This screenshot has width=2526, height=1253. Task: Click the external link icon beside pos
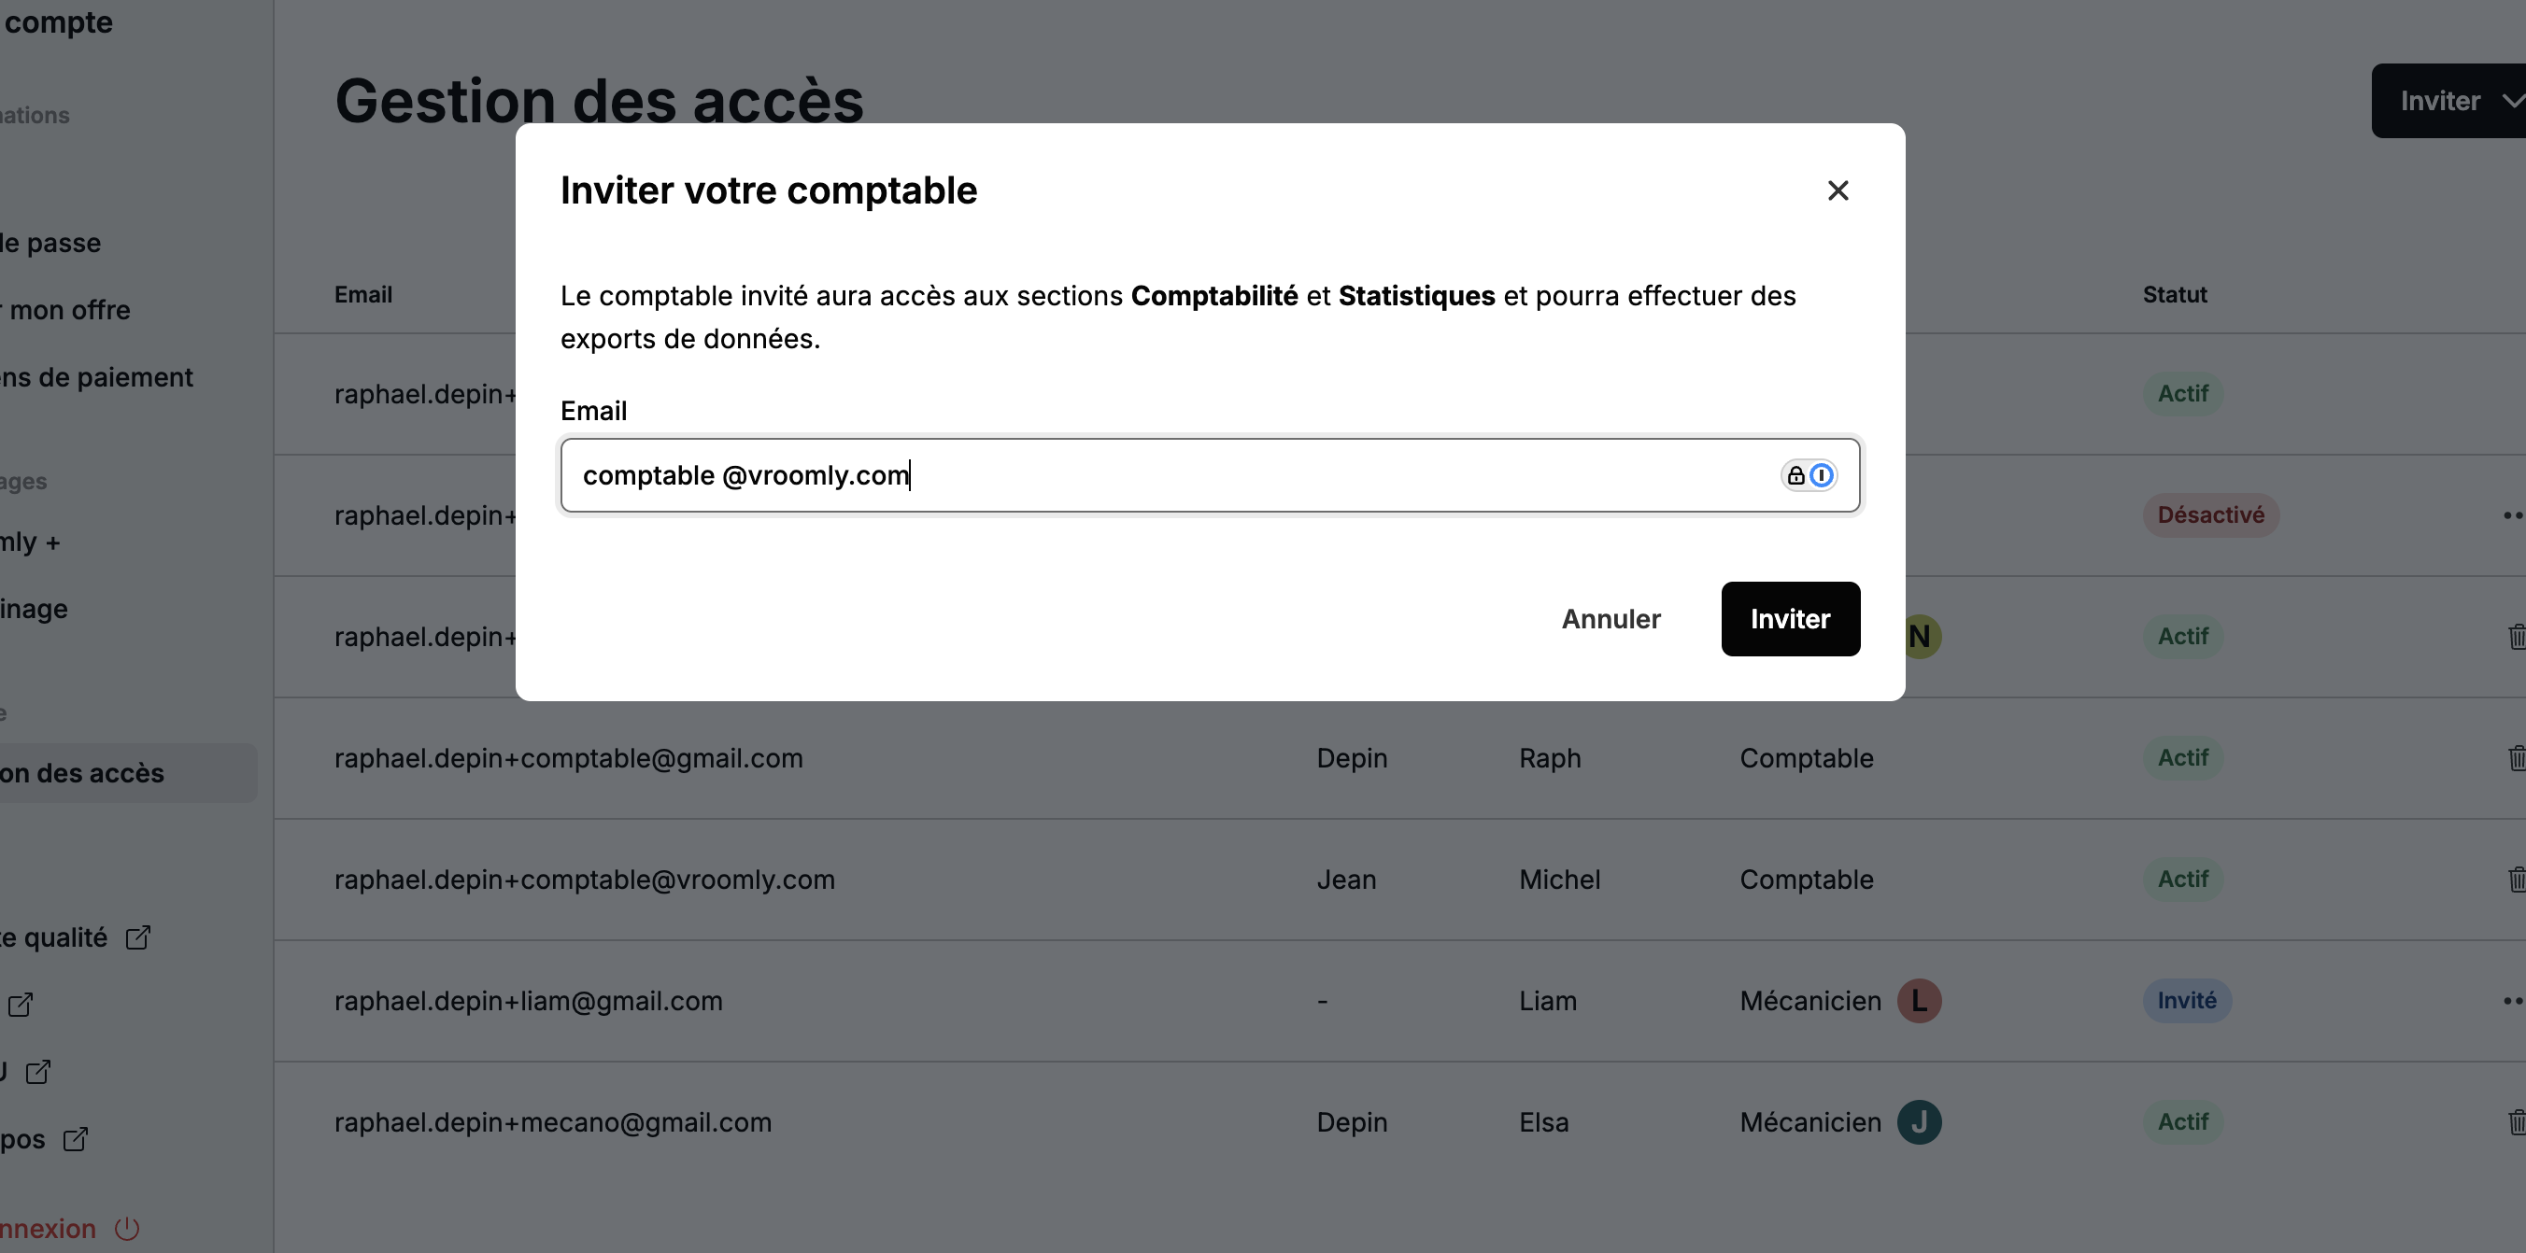(76, 1139)
